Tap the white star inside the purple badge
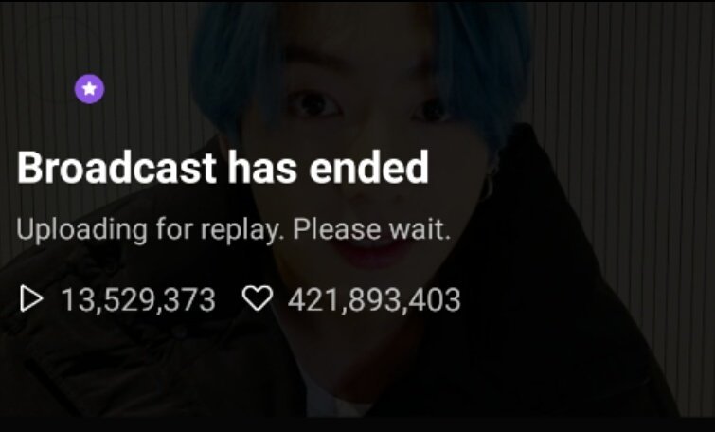The width and height of the screenshot is (715, 432). pos(89,89)
